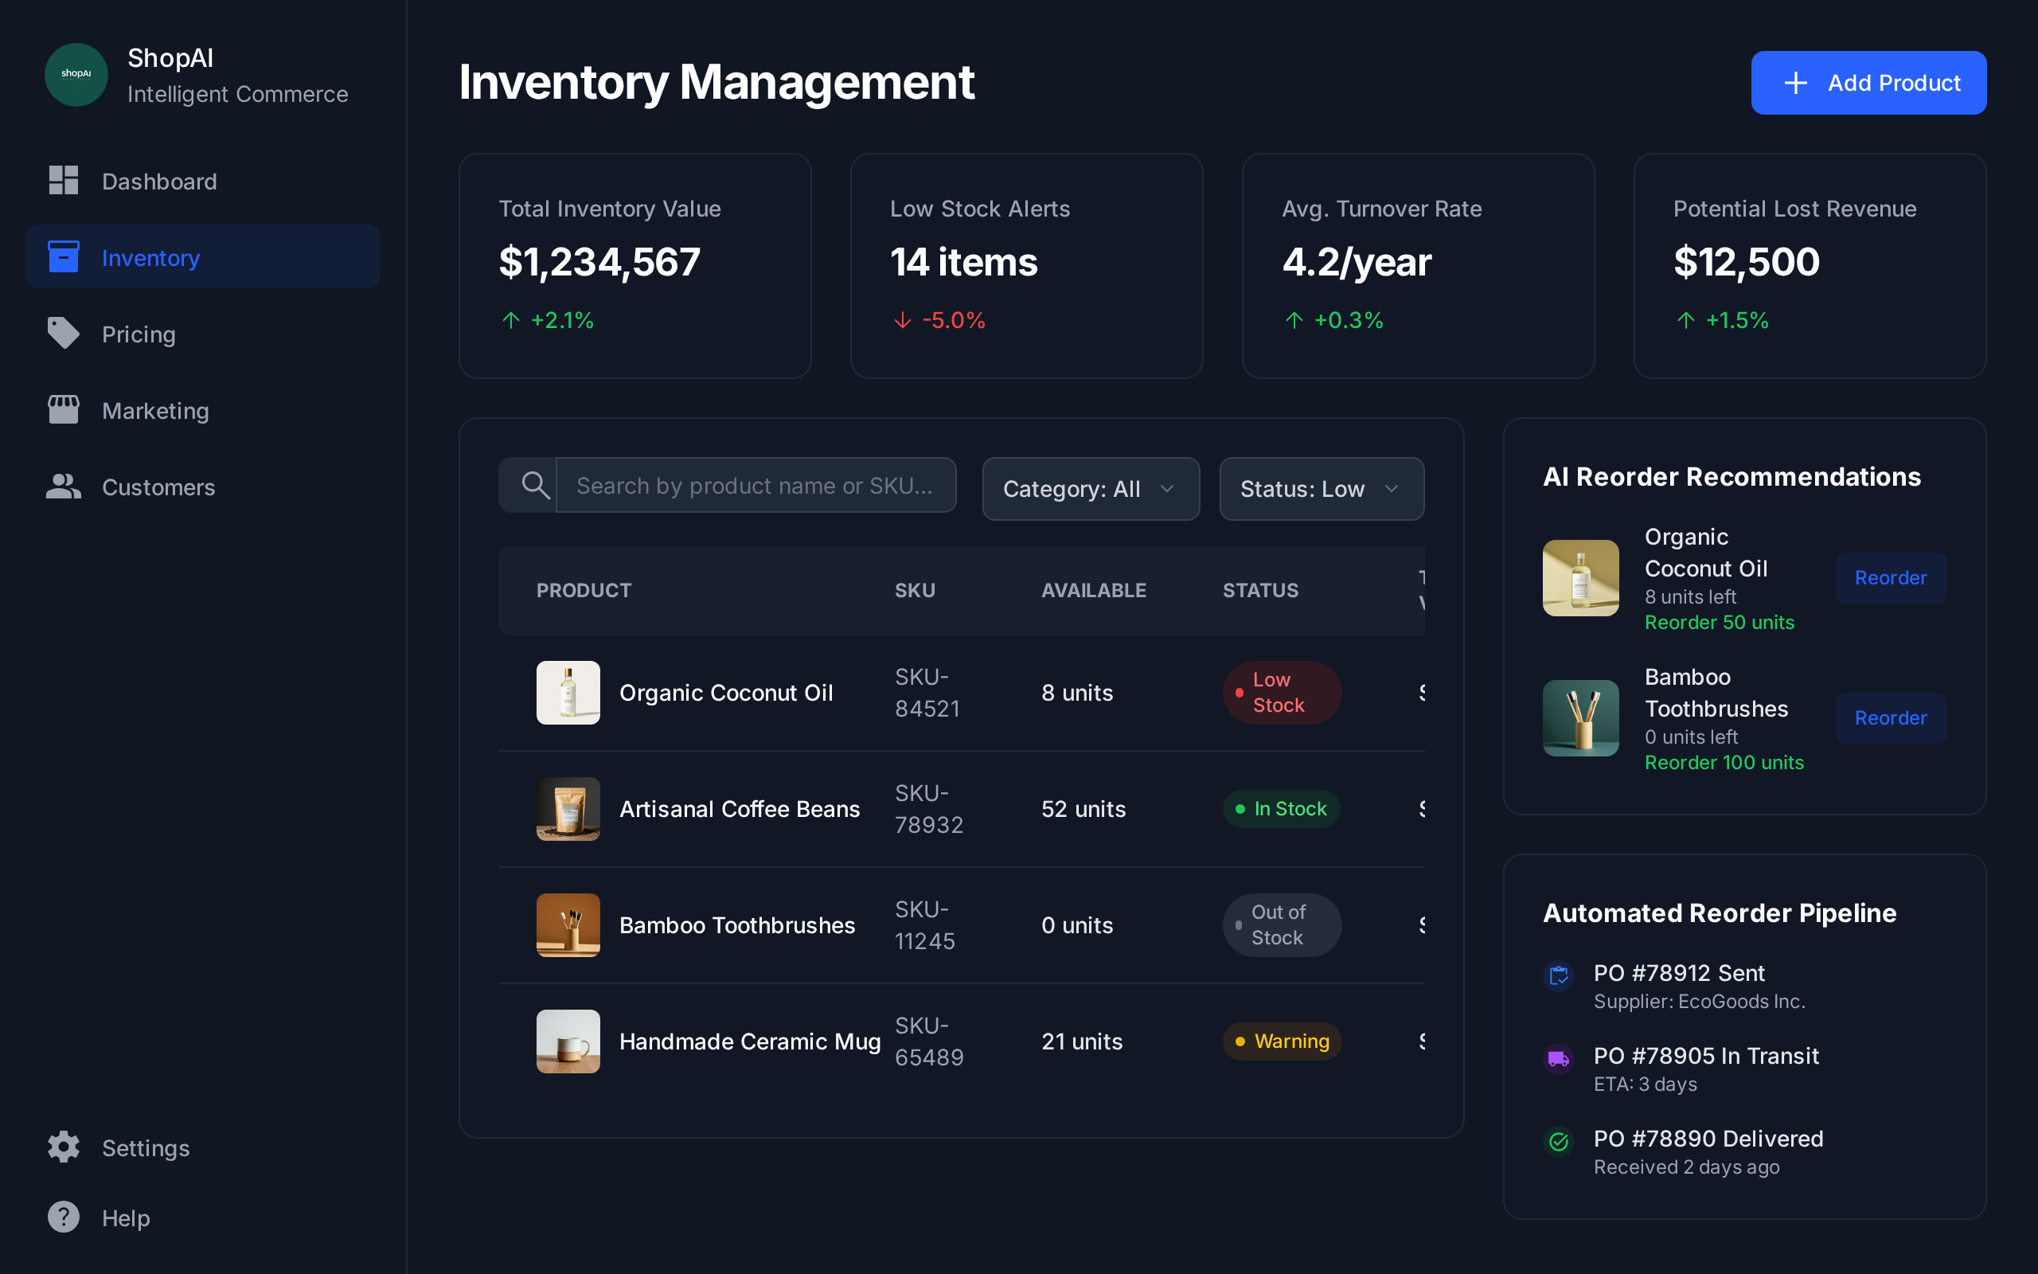Select the Dashboard grid icon
This screenshot has height=1274, width=2038.
pos(62,180)
